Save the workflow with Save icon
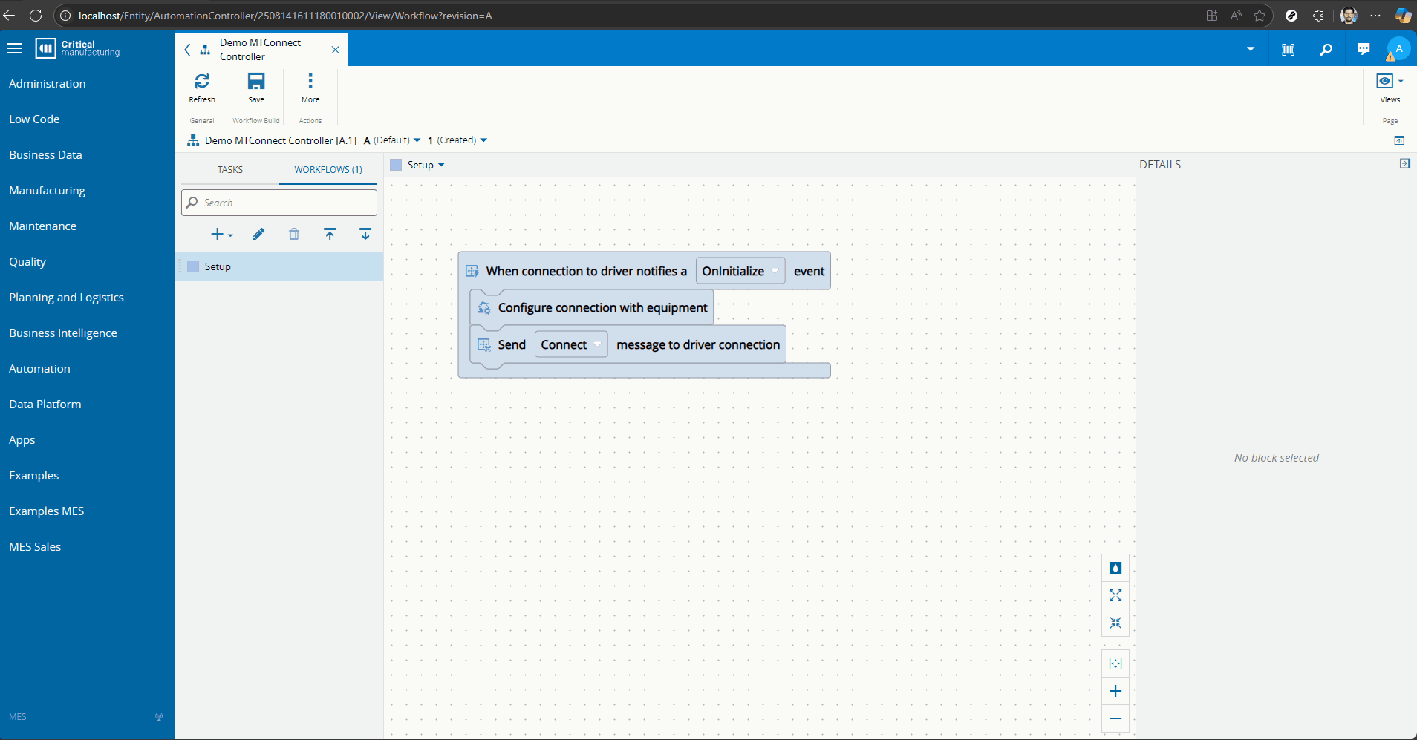Image resolution: width=1417 pixels, height=740 pixels. point(256,88)
